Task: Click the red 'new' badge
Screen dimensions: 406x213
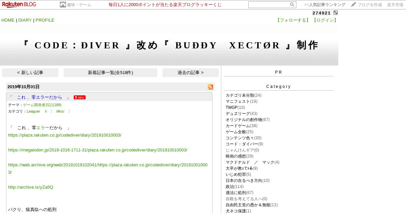Action: point(80,97)
